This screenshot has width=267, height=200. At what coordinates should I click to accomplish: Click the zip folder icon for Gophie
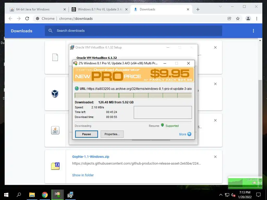55,166
